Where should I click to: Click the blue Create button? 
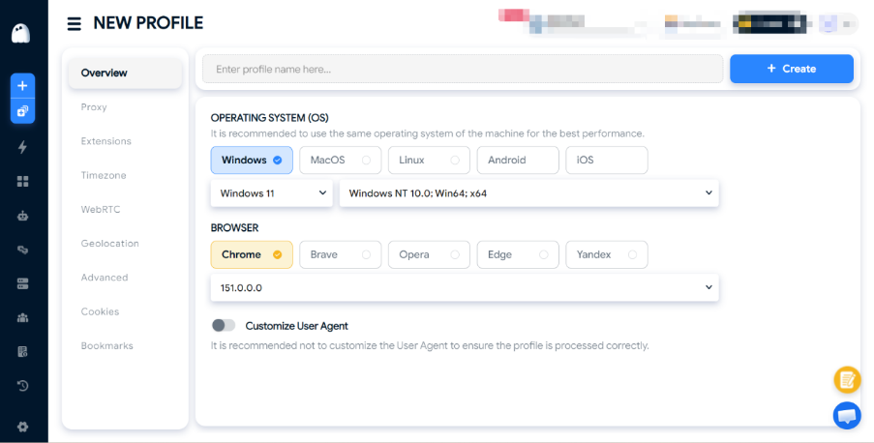(792, 69)
